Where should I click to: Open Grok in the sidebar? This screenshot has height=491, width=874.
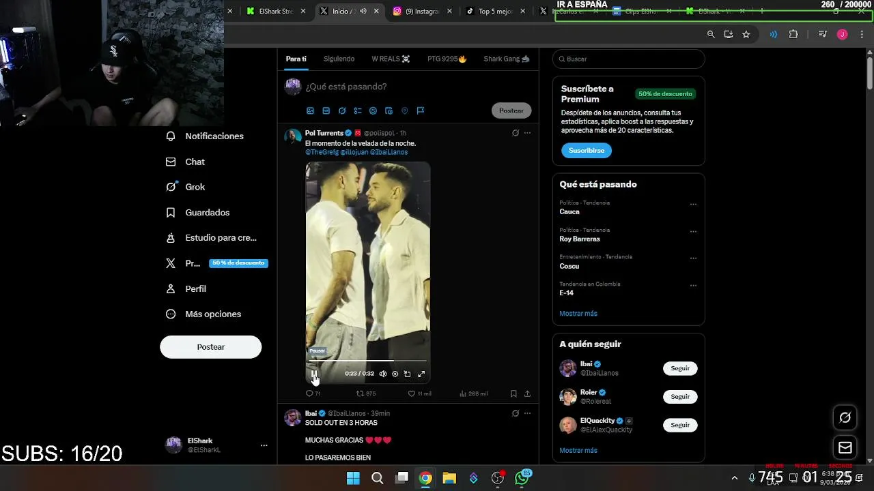186,187
